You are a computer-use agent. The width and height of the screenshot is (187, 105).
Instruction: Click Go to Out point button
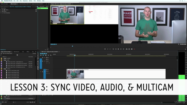pyautogui.click(x=123, y=49)
